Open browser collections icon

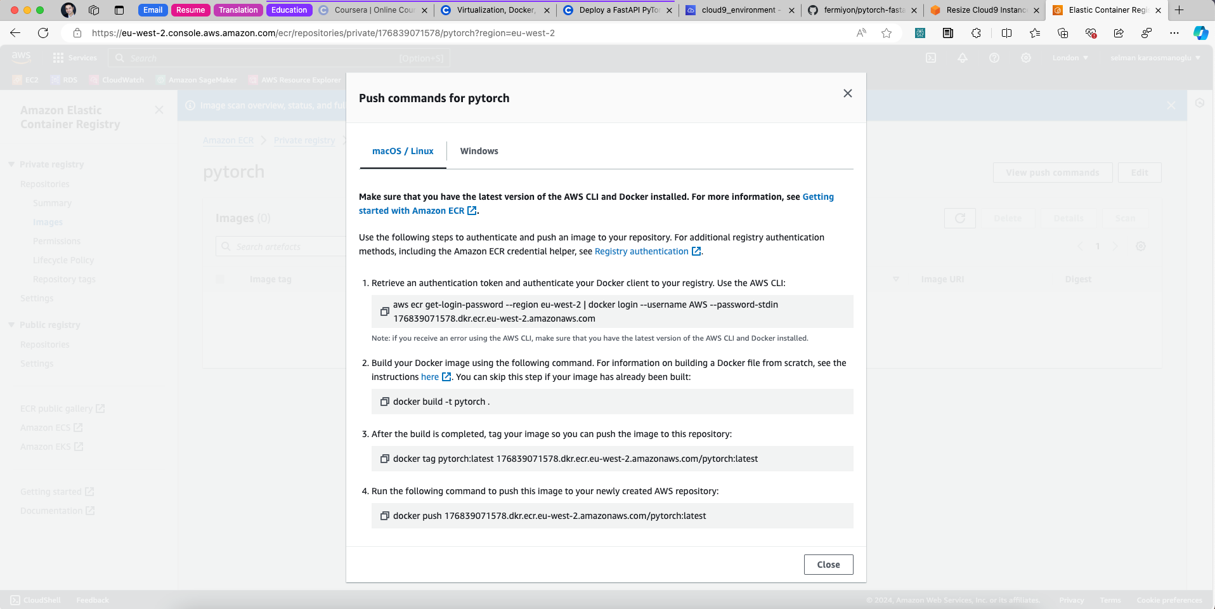point(1063,33)
